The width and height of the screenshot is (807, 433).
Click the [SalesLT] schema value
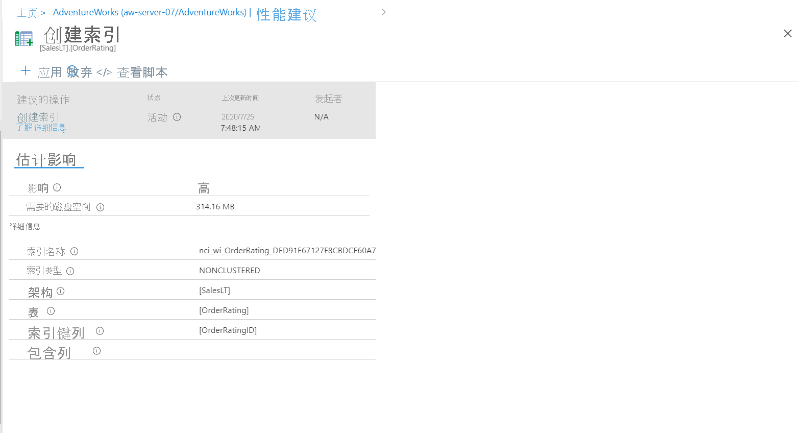214,291
